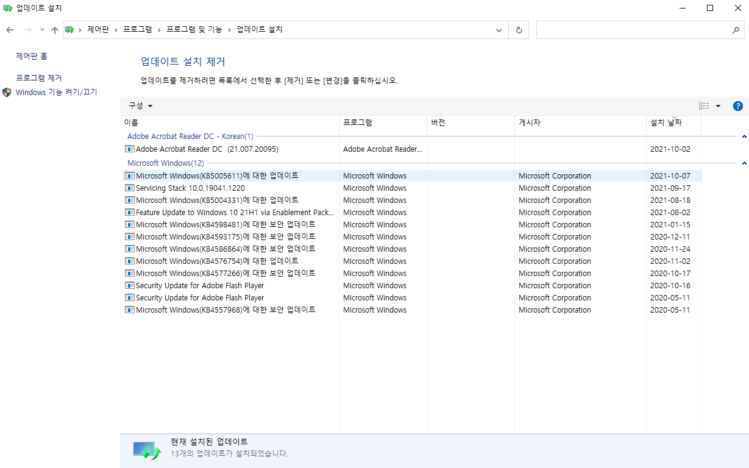The height and width of the screenshot is (468, 749).
Task: Click the icon of the KB5004331 update
Action: click(x=129, y=200)
